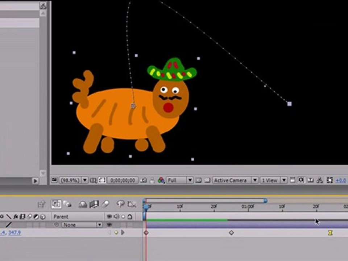
Task: Toggle the layer's quality slash switch
Action: [9, 225]
